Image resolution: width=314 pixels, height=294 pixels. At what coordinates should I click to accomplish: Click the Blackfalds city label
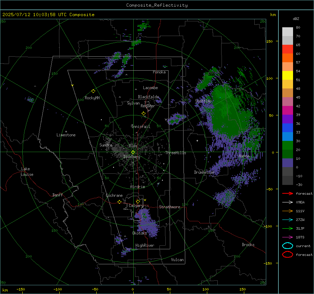pos(148,97)
